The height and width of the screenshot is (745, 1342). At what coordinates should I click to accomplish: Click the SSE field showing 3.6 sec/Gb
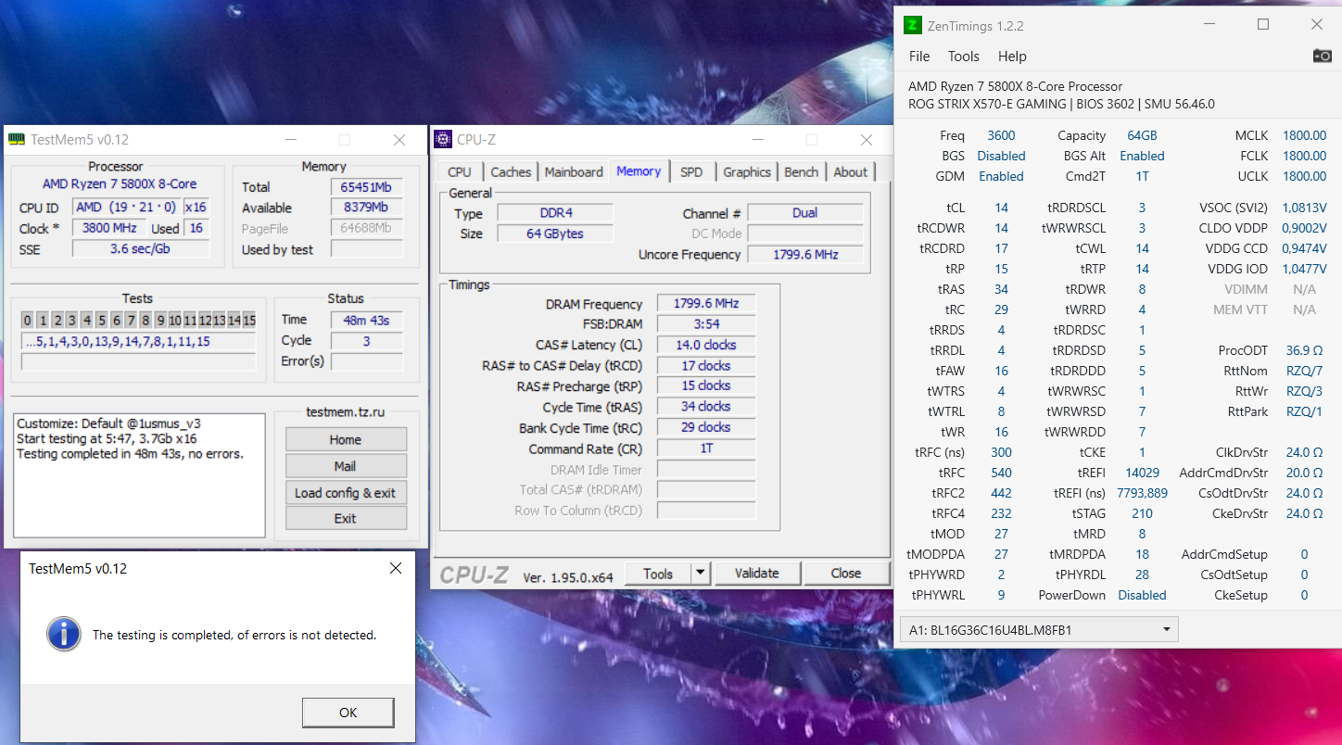[141, 248]
